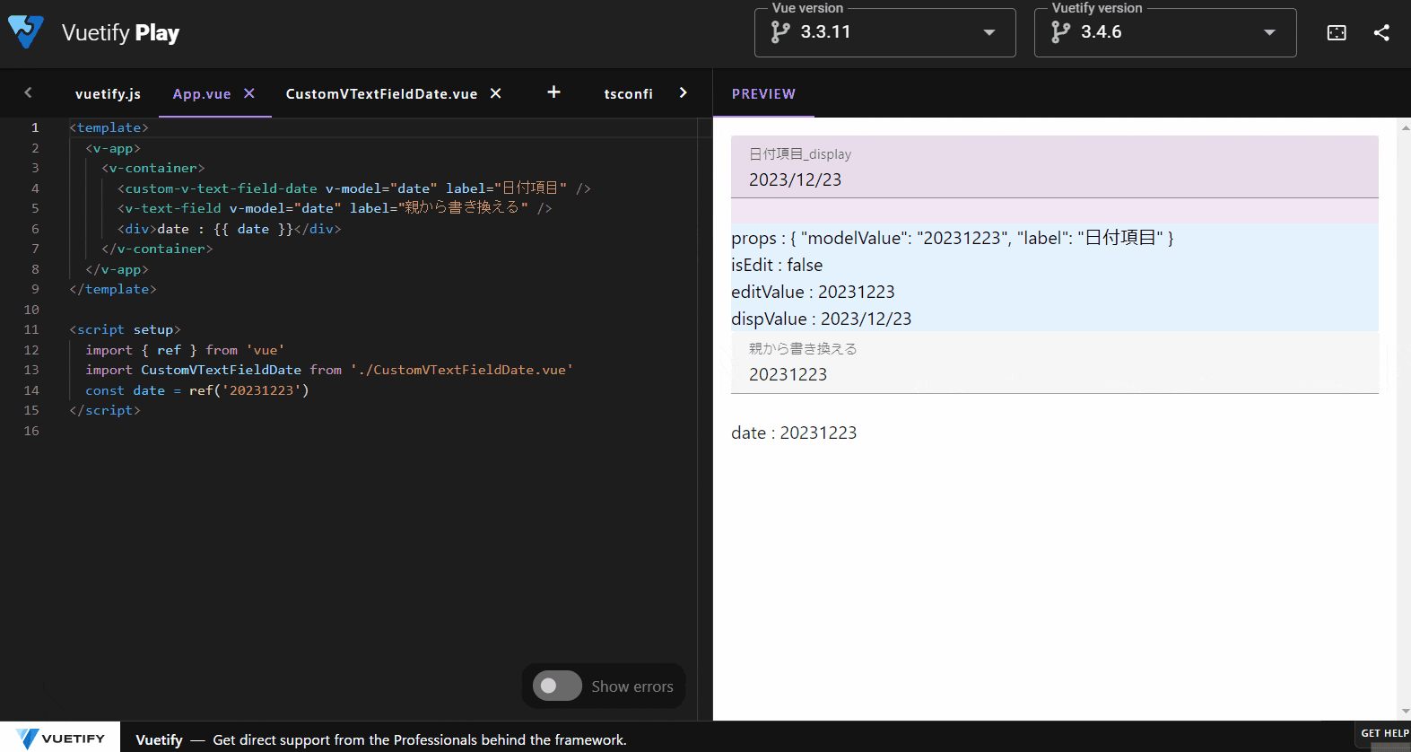
Task: Click the 'date : 20231223' preview text
Action: 794,433
